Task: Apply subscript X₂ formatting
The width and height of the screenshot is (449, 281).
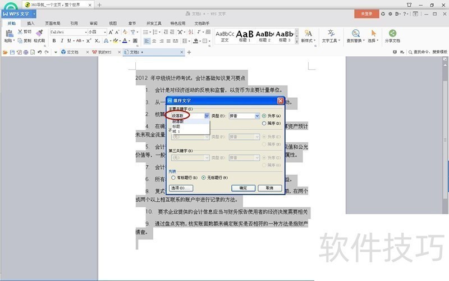Action: pos(97,40)
